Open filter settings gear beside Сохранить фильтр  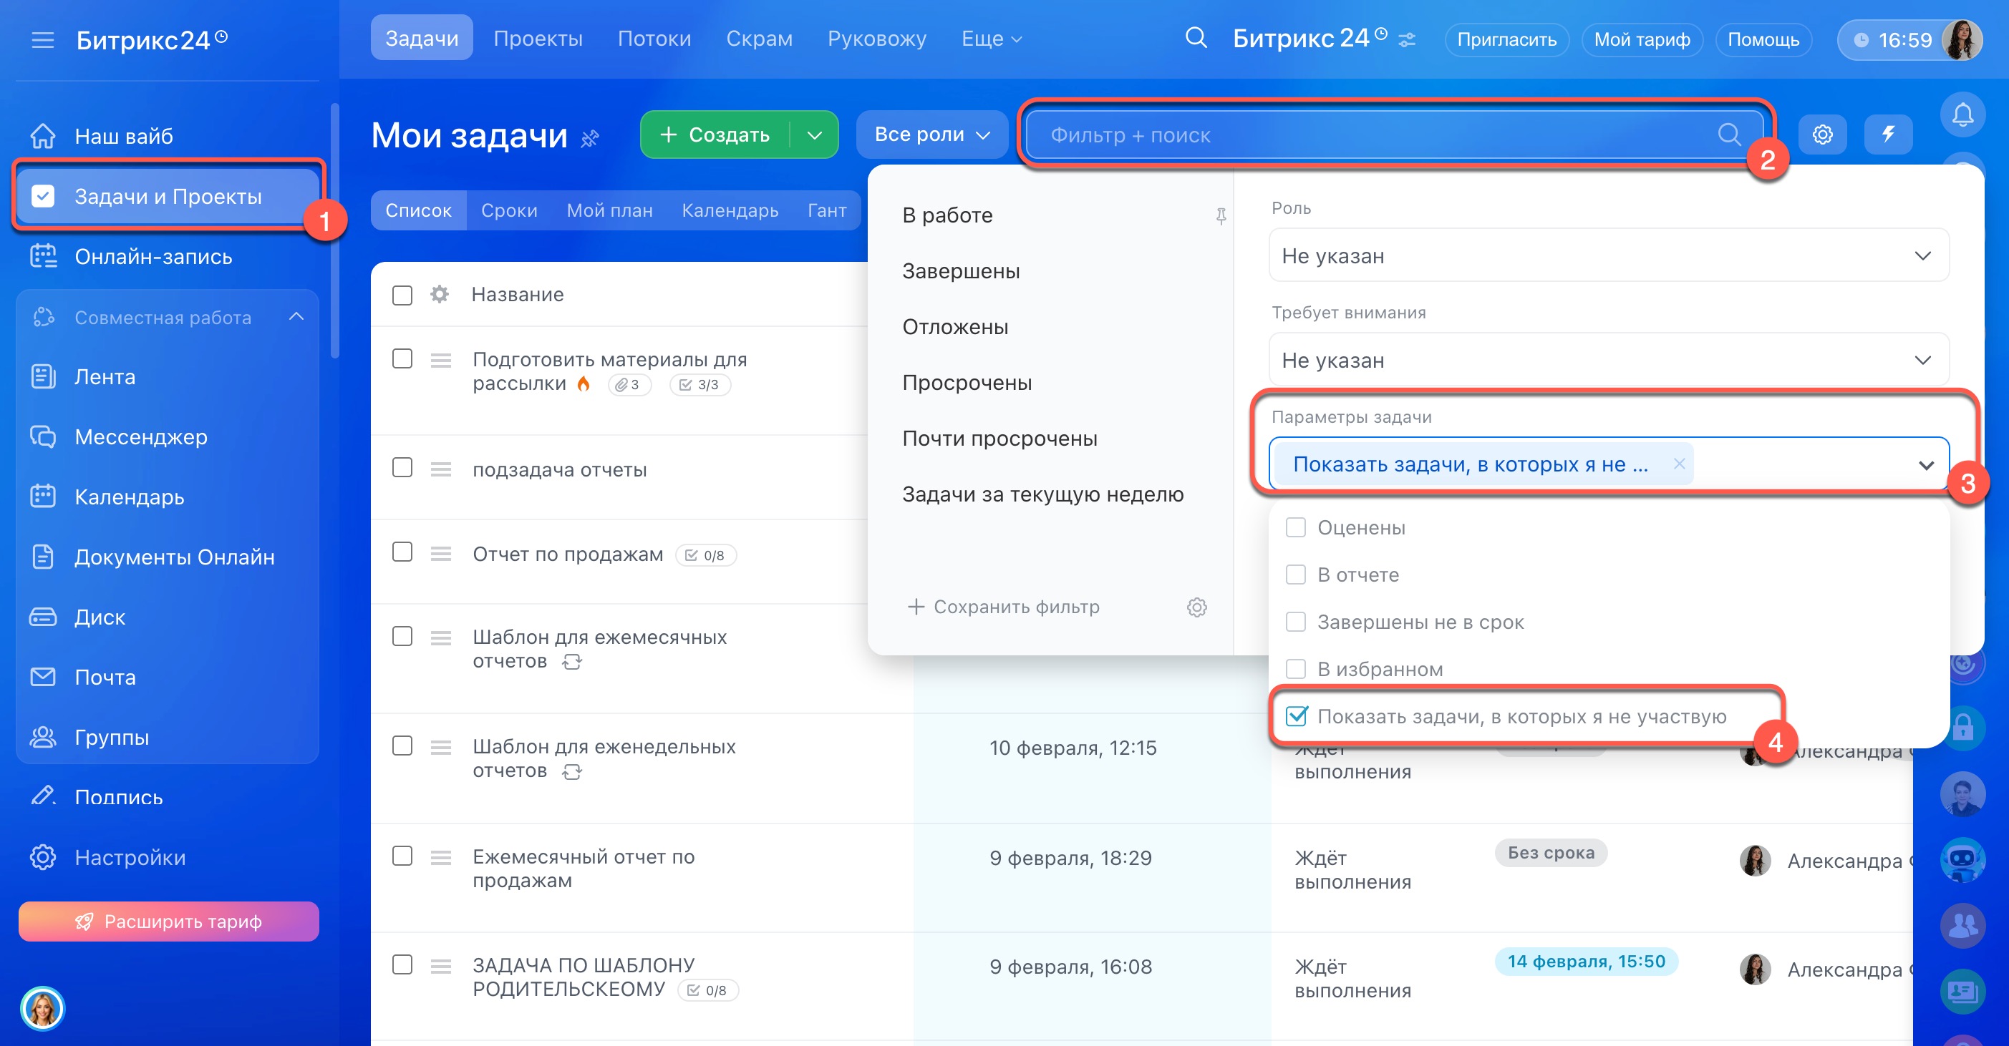tap(1196, 607)
